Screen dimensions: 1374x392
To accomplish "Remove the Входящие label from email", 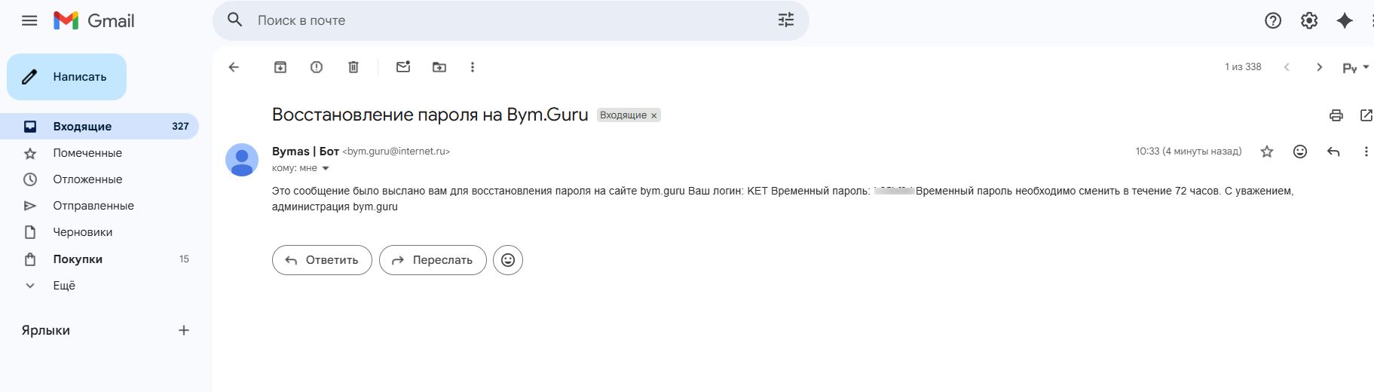I will coord(654,115).
